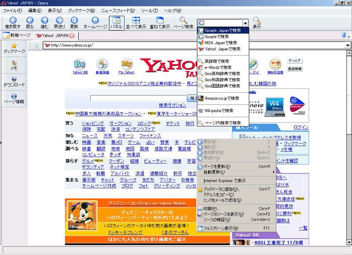This screenshot has width=352, height=255.
Task: Click the Yahoo search text field
Action: click(x=138, y=98)
